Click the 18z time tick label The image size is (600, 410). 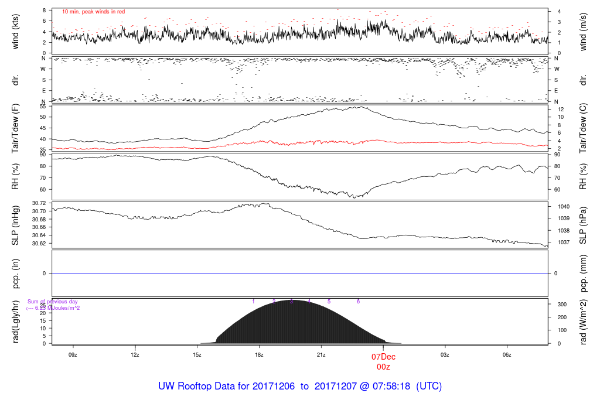pos(259,355)
